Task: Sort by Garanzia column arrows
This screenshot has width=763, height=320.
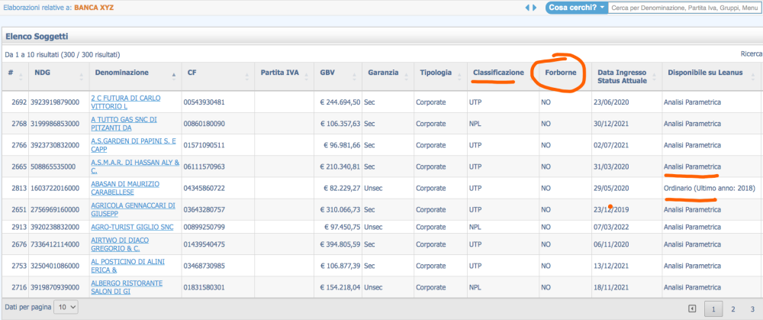Action: 407,73
